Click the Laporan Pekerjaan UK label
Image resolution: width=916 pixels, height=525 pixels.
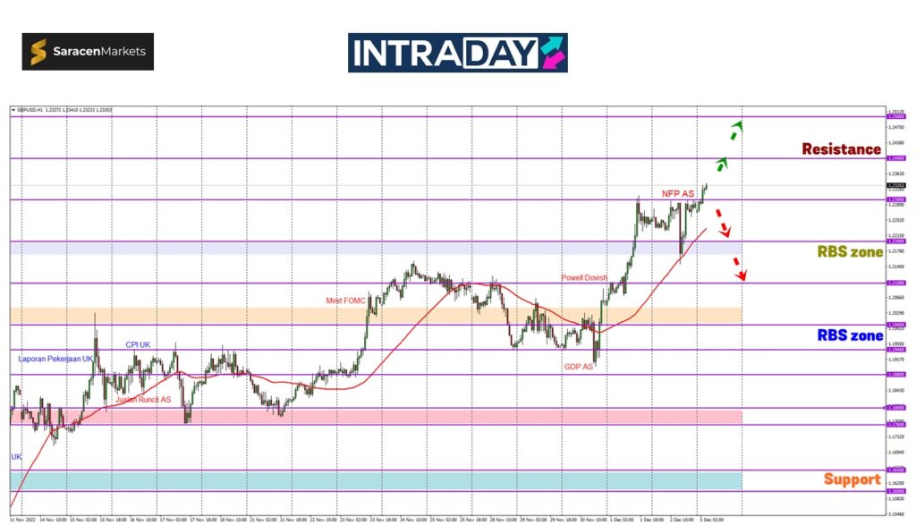(x=55, y=359)
